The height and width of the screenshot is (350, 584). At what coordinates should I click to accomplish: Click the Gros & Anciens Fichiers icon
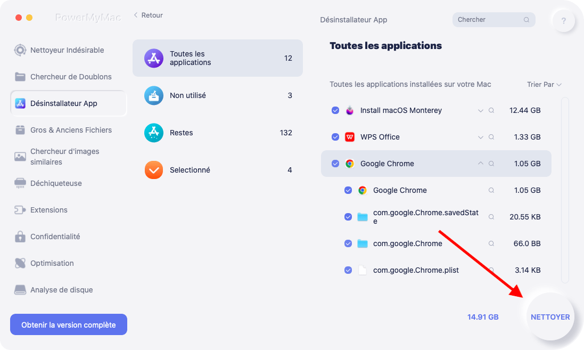[20, 130]
